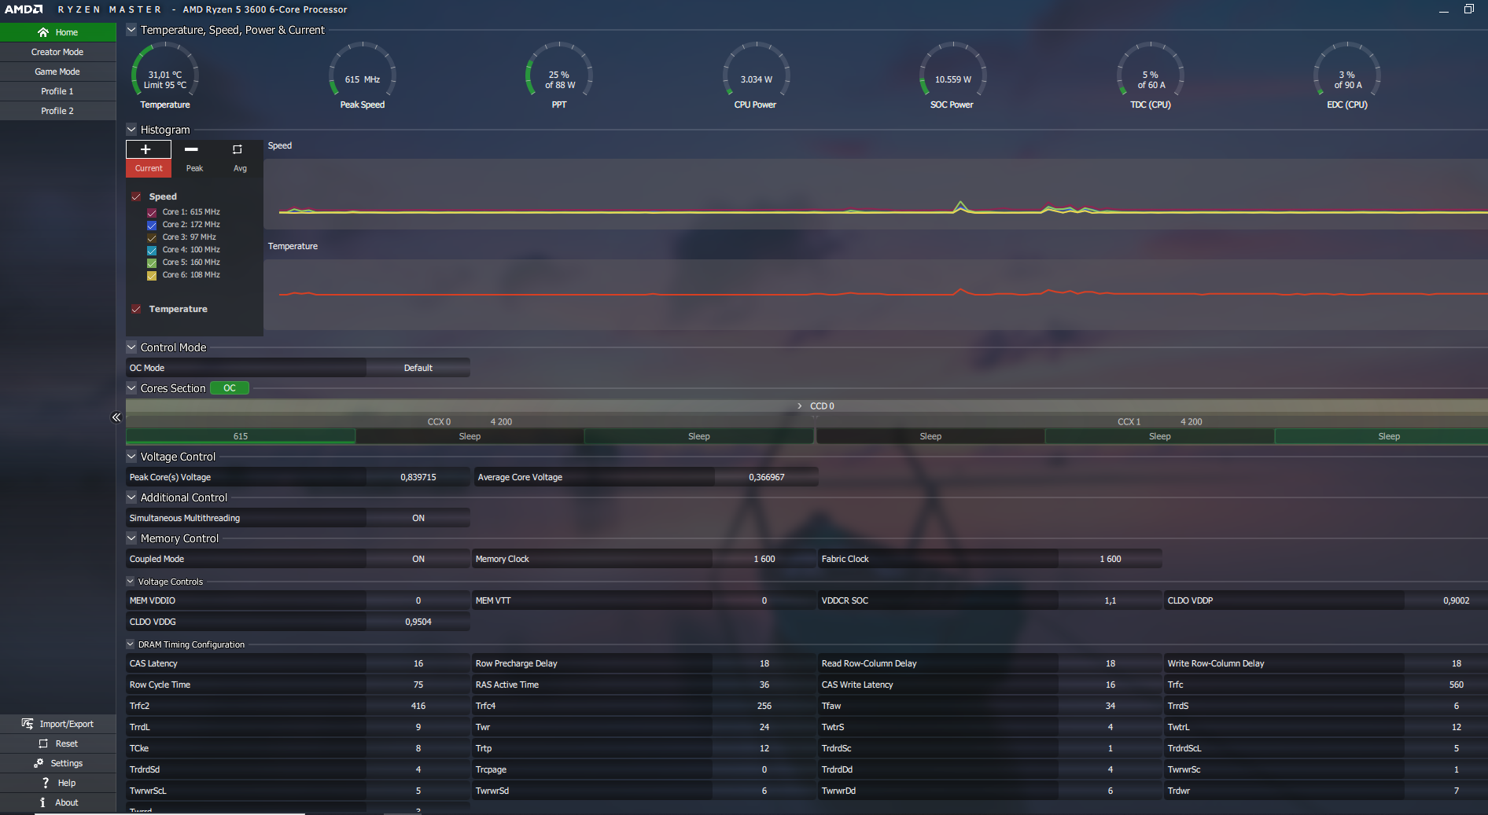Click the Core 6 yellow color checkbox
The height and width of the screenshot is (815, 1488).
coord(152,275)
